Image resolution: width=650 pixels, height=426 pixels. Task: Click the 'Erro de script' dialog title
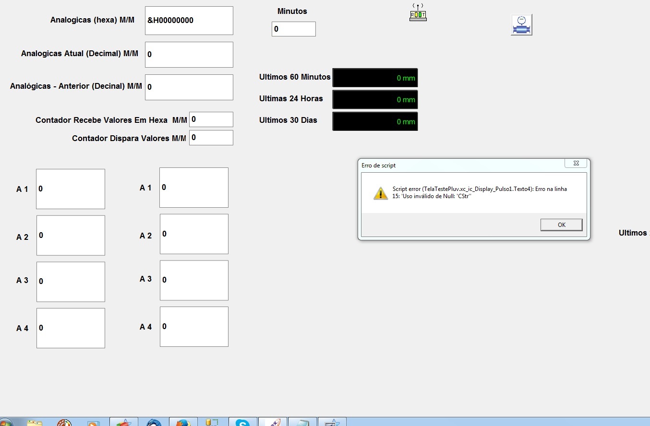(x=378, y=166)
